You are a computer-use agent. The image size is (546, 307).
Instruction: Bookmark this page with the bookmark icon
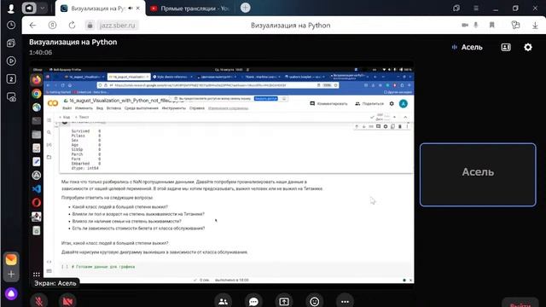pos(492,25)
